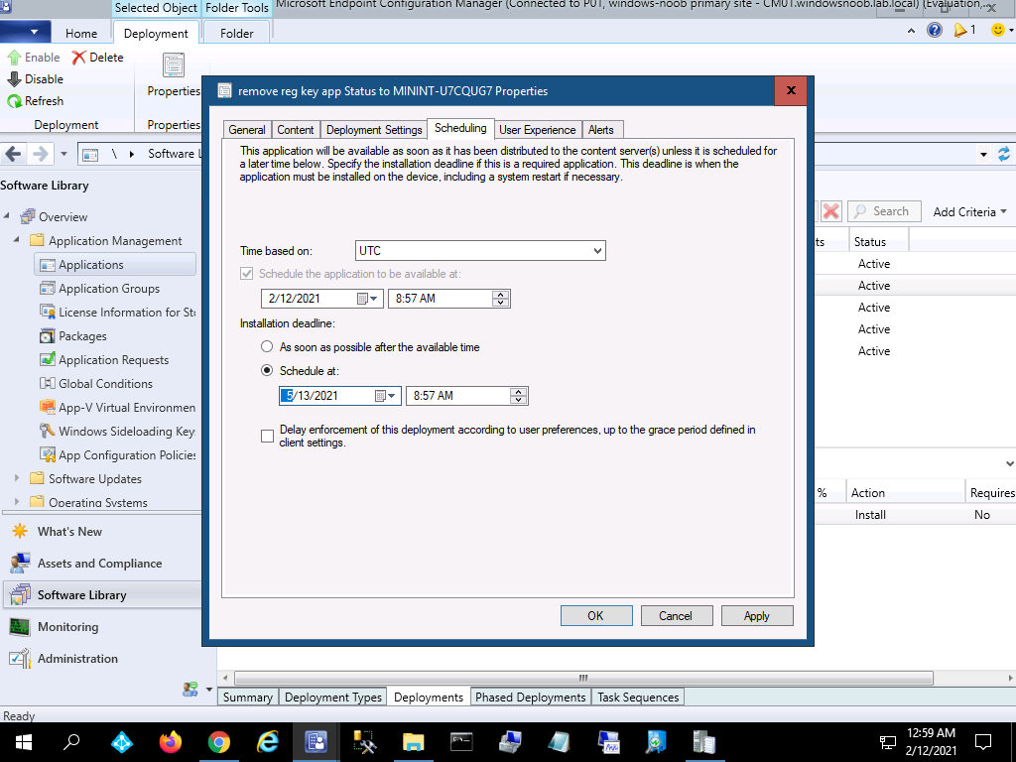The height and width of the screenshot is (762, 1016).
Task: Click the available time 8:57 AM spinner
Action: 500,299
